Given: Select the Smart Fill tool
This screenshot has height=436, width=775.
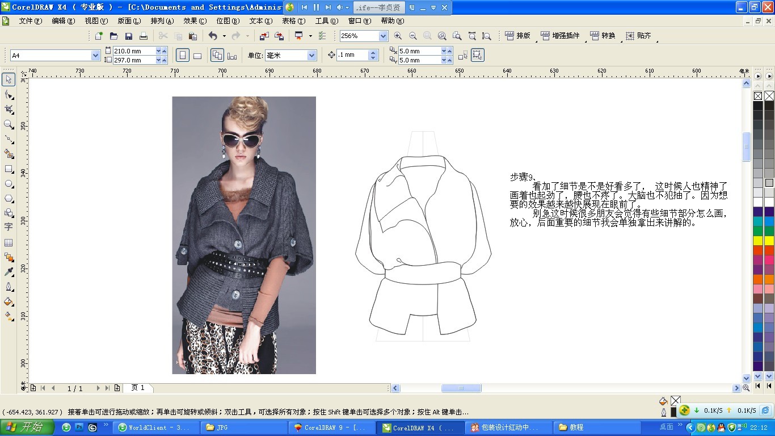Looking at the screenshot, I should click(x=9, y=154).
